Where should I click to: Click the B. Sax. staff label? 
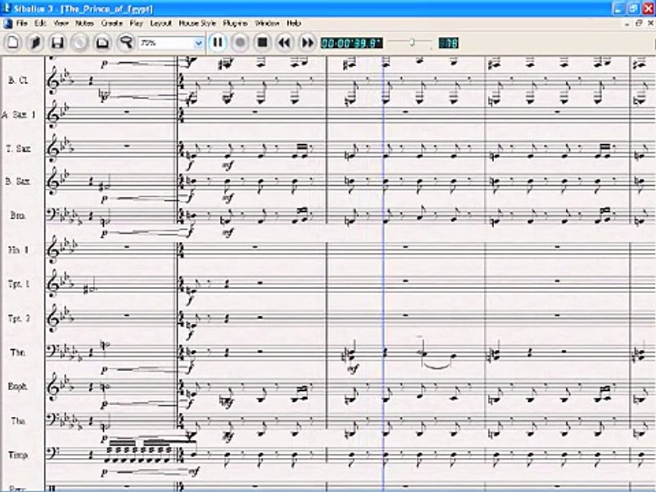tap(18, 182)
